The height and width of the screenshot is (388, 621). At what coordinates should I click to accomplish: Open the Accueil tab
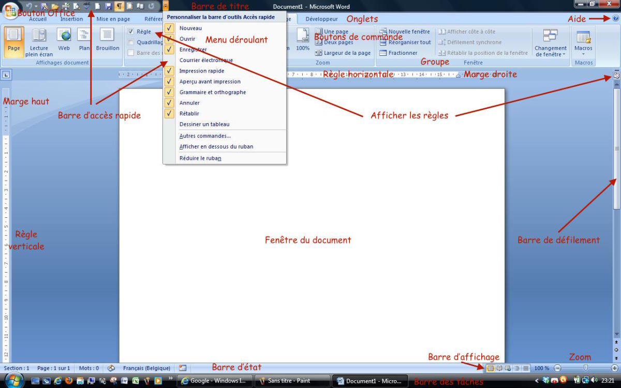pos(38,19)
